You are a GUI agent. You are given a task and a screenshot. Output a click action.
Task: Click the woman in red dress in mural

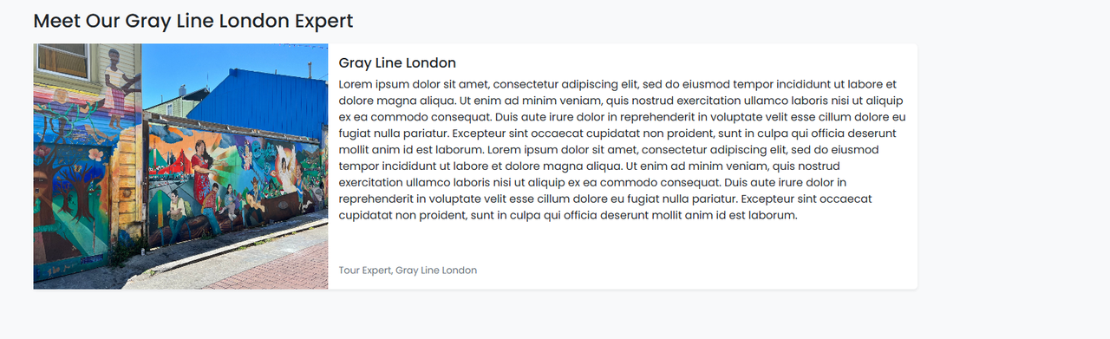tap(201, 169)
